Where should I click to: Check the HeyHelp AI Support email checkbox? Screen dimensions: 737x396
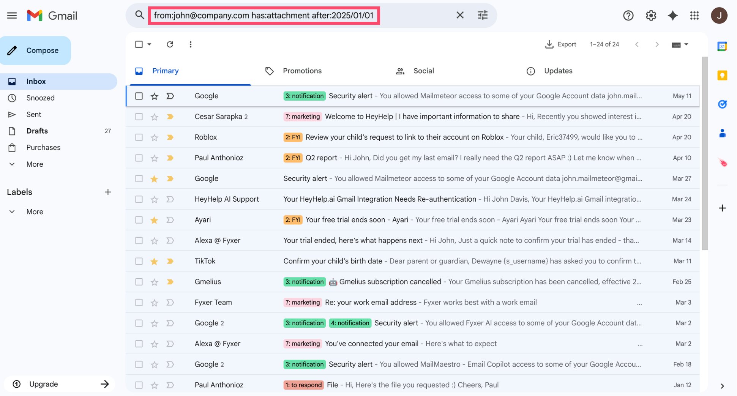[x=139, y=199]
